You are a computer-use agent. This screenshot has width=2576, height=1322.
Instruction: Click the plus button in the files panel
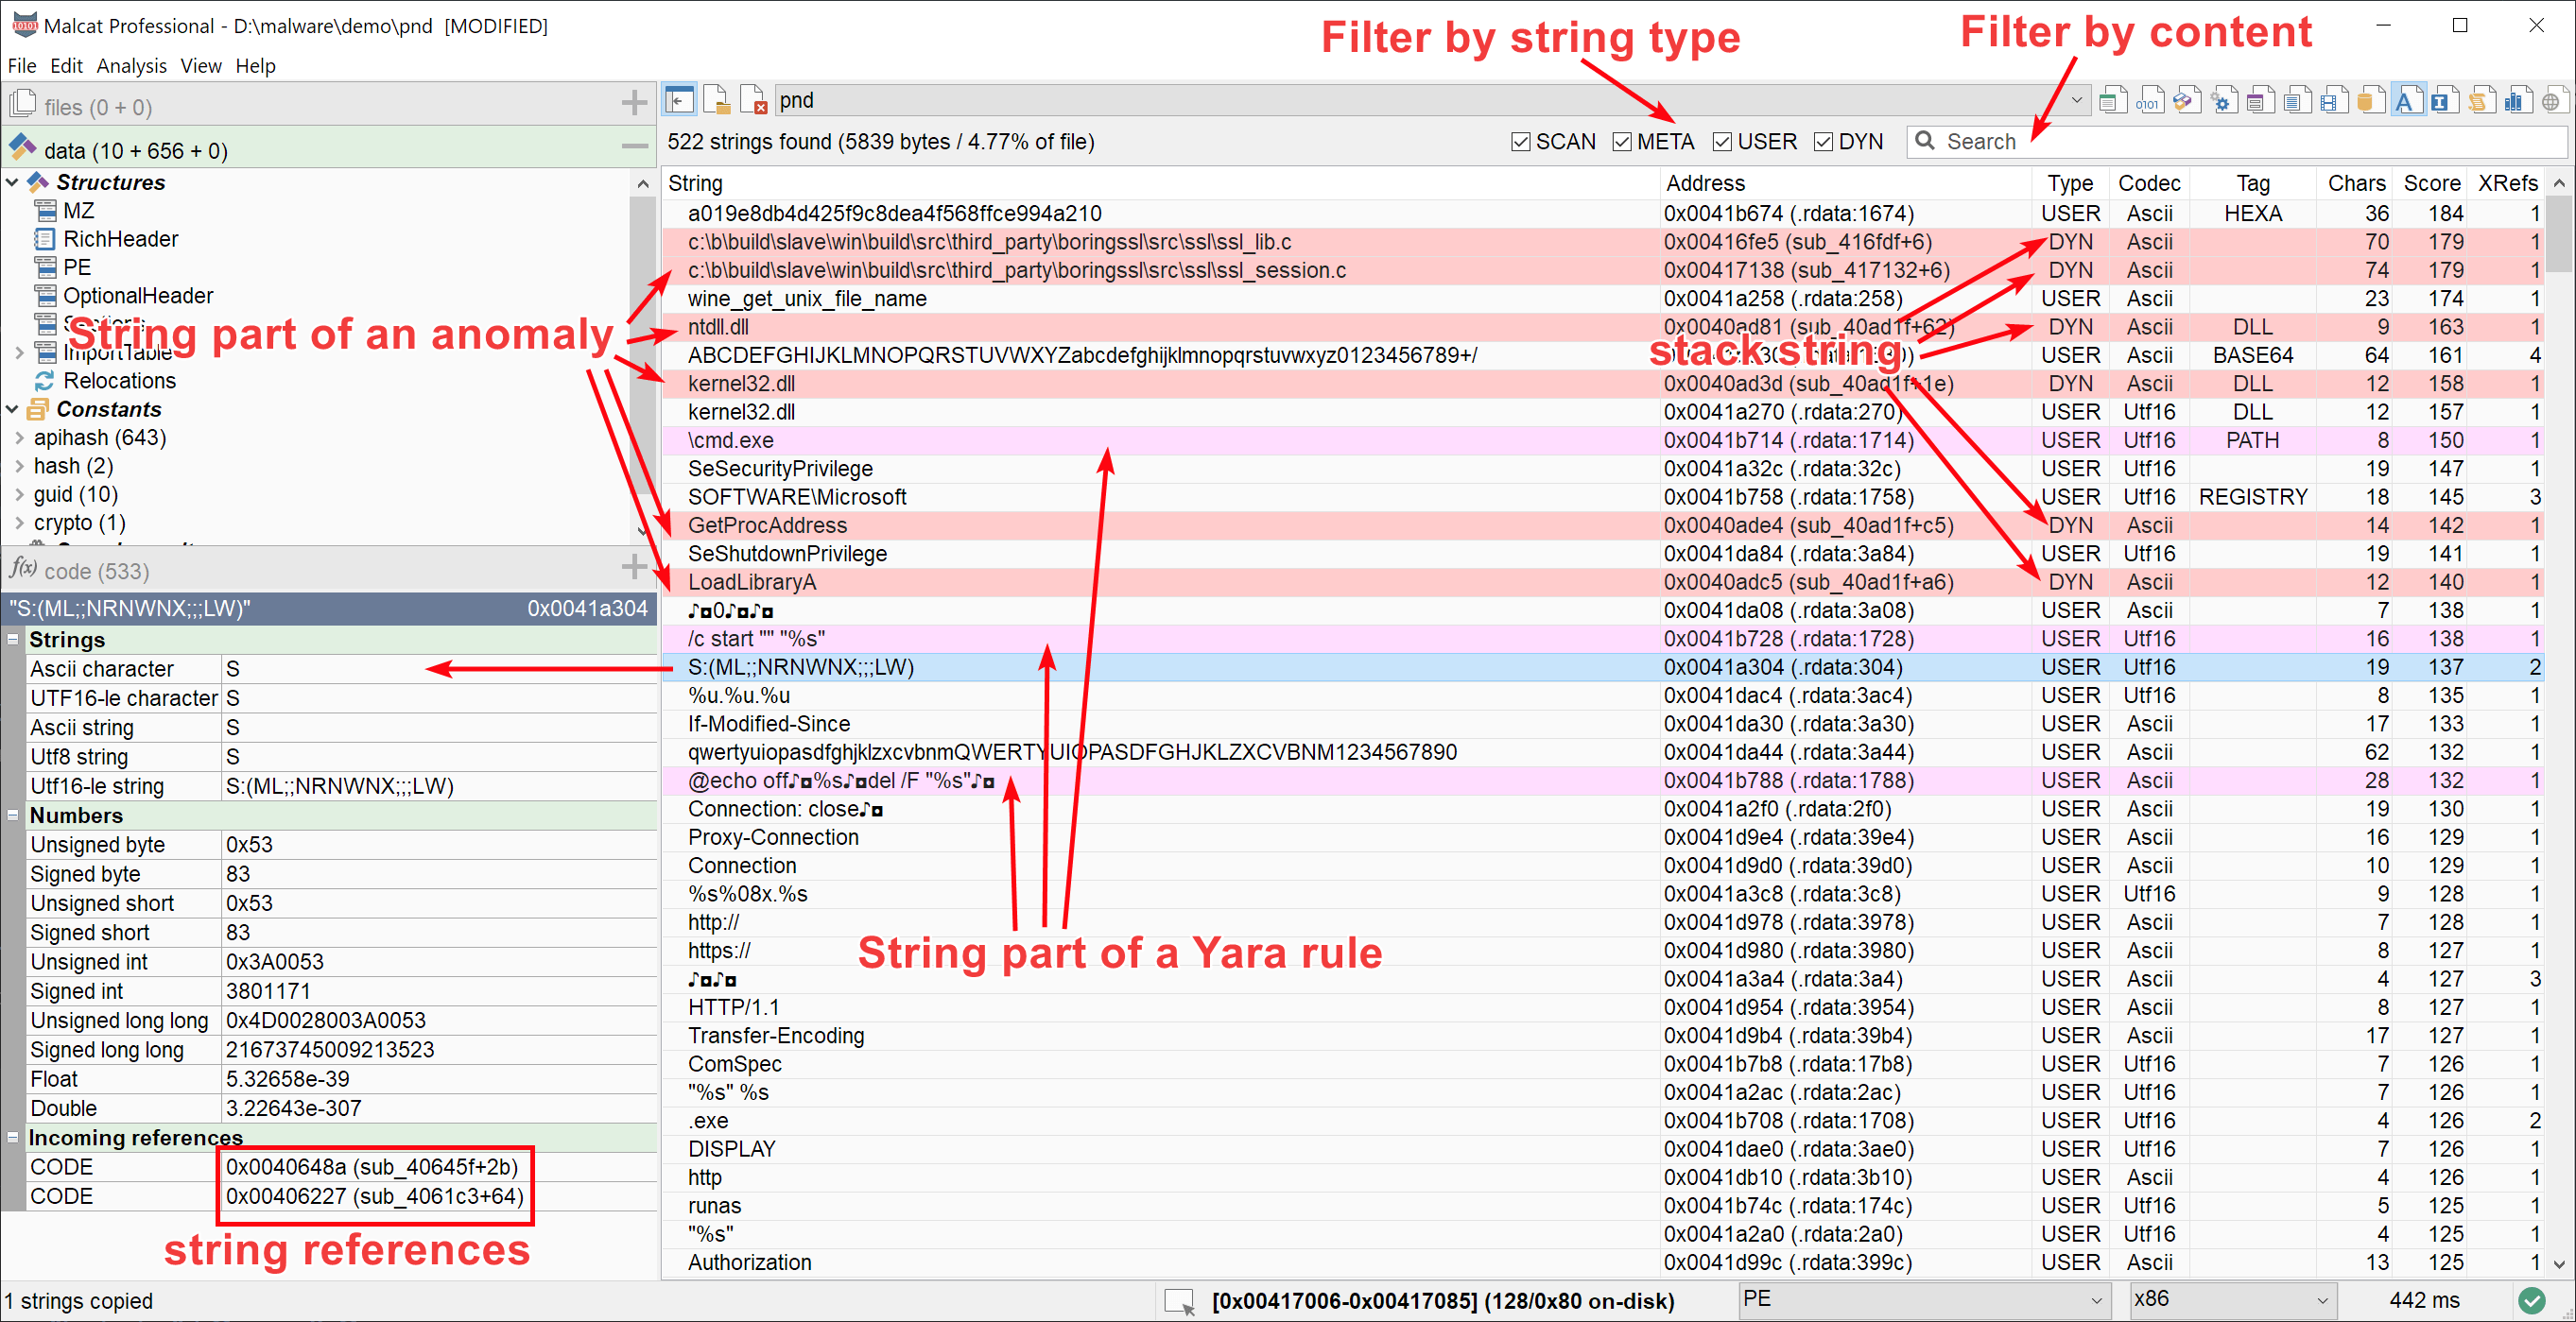(x=634, y=103)
